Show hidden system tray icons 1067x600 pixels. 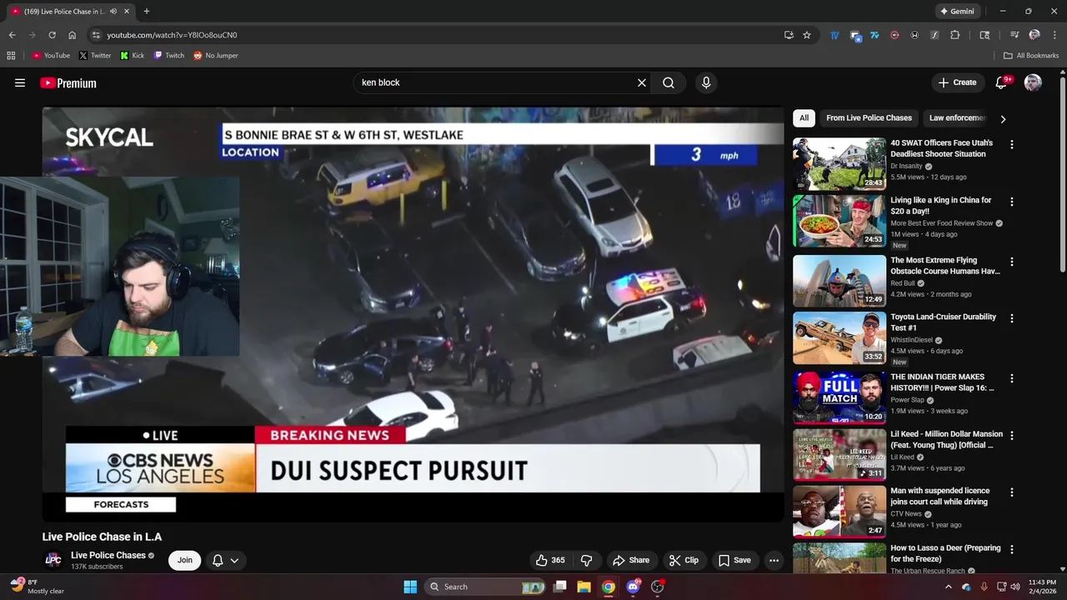pos(948,587)
